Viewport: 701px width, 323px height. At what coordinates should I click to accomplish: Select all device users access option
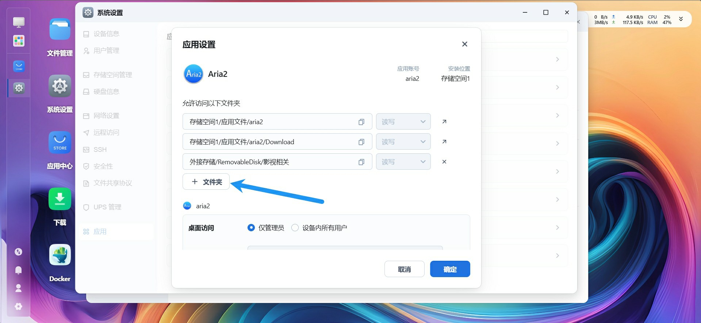coord(295,228)
